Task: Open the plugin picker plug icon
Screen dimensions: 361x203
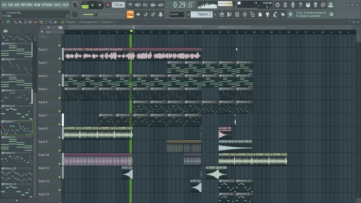Action: tap(268, 14)
